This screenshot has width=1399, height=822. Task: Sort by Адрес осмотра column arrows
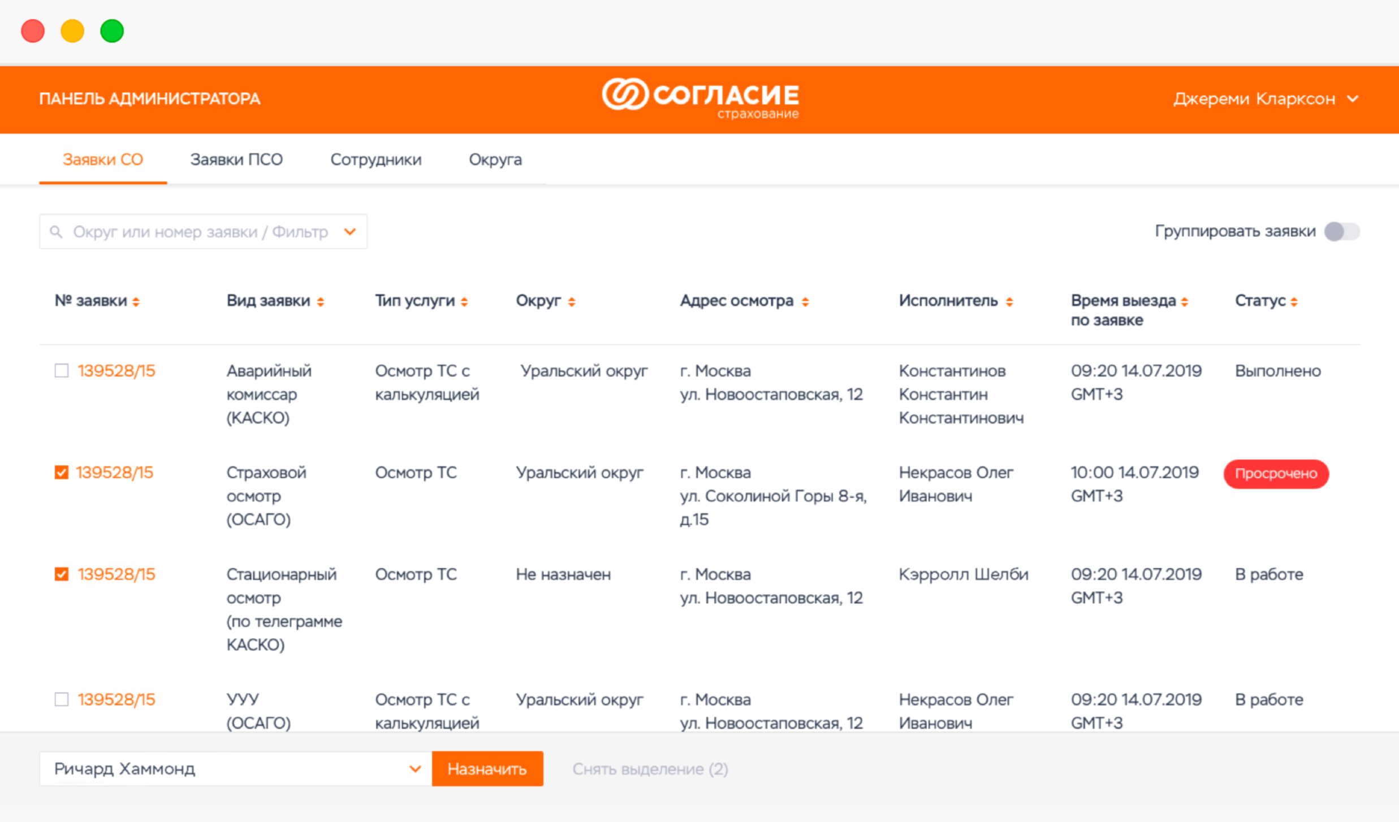pos(805,302)
